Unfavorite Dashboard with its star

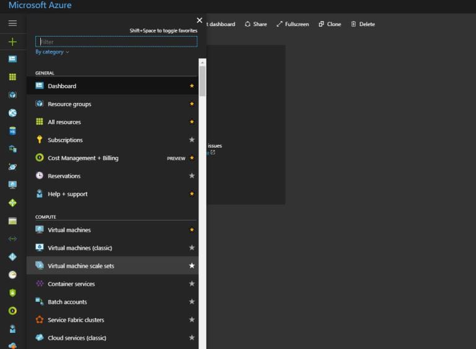tap(192, 86)
